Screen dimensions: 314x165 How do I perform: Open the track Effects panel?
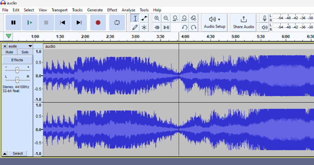(x=17, y=60)
